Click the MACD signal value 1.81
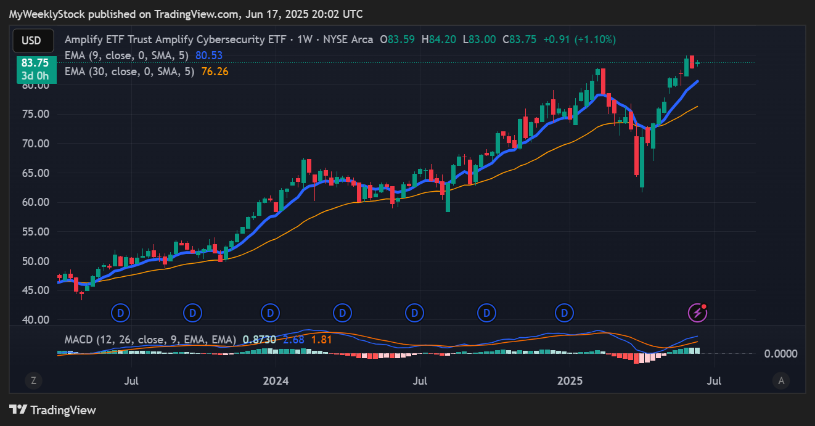The image size is (815, 426). click(321, 340)
